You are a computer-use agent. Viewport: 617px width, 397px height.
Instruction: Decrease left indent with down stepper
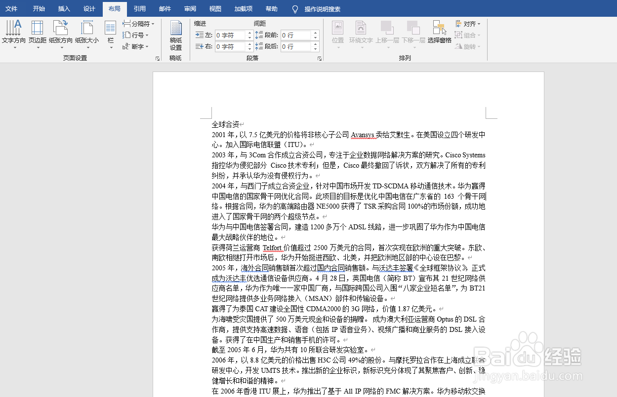[249, 37]
